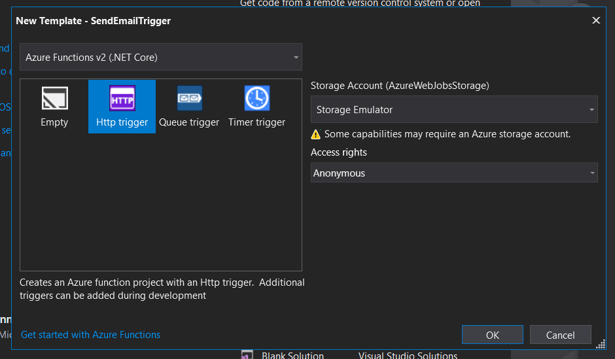Click the yellow warning icon
Image resolution: width=615 pixels, height=359 pixels.
(316, 135)
